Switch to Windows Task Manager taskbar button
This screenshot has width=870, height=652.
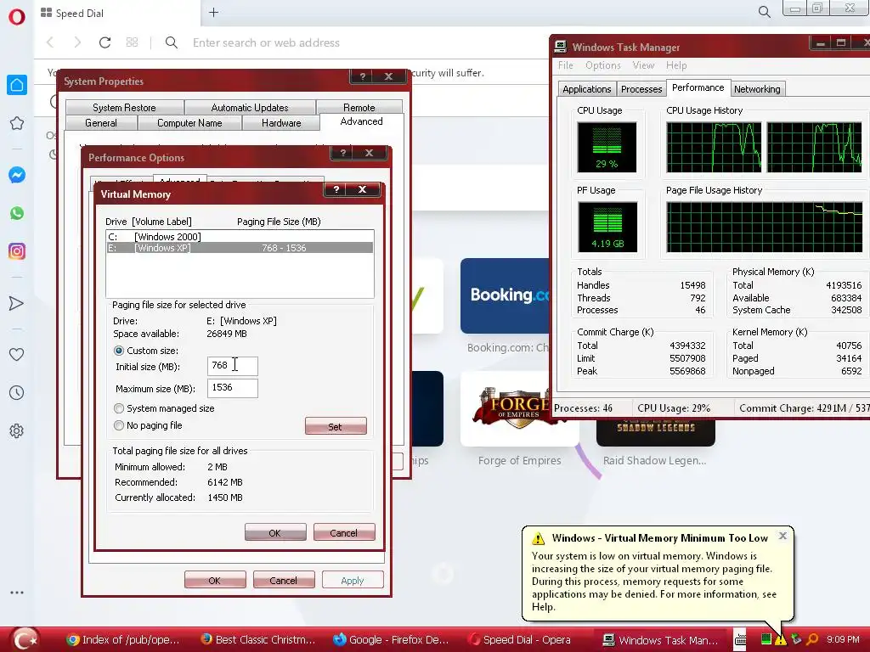tap(660, 640)
